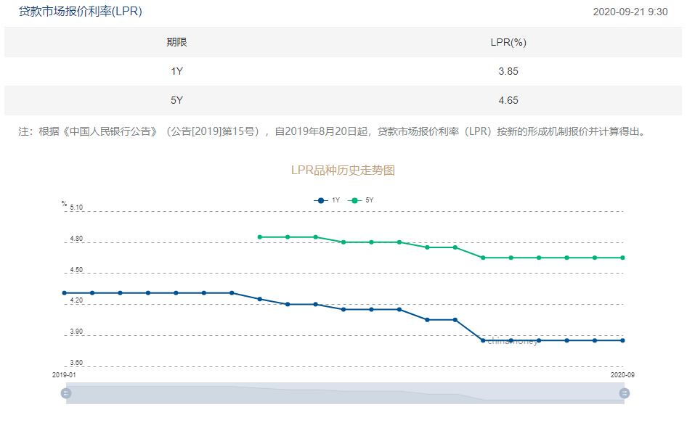Click the 贷款市场报价利率(LPR) title
The height and width of the screenshot is (423, 687).
point(80,12)
